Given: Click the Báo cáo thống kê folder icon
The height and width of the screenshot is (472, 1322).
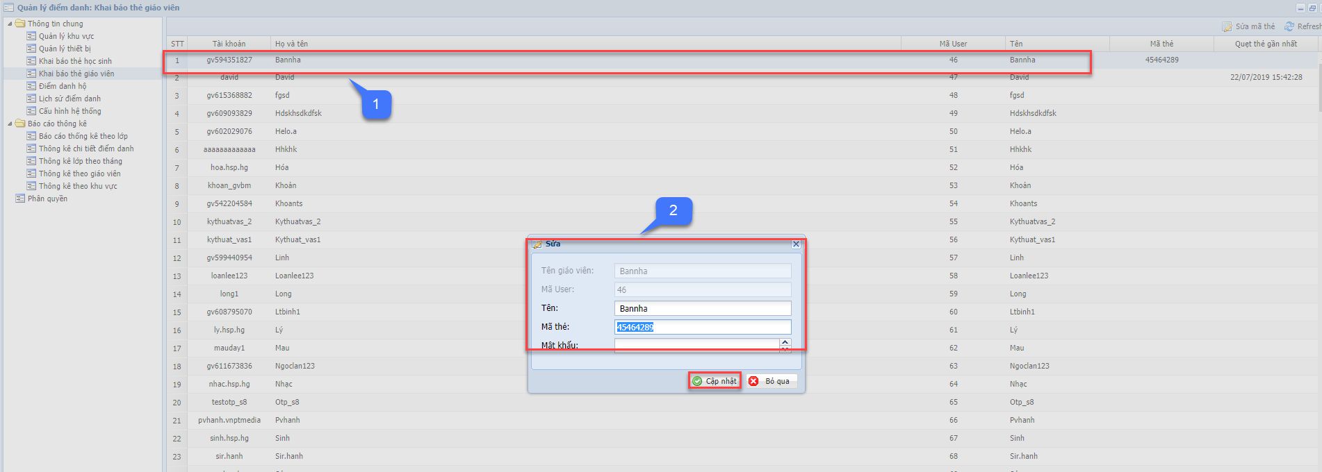Looking at the screenshot, I should pyautogui.click(x=20, y=124).
